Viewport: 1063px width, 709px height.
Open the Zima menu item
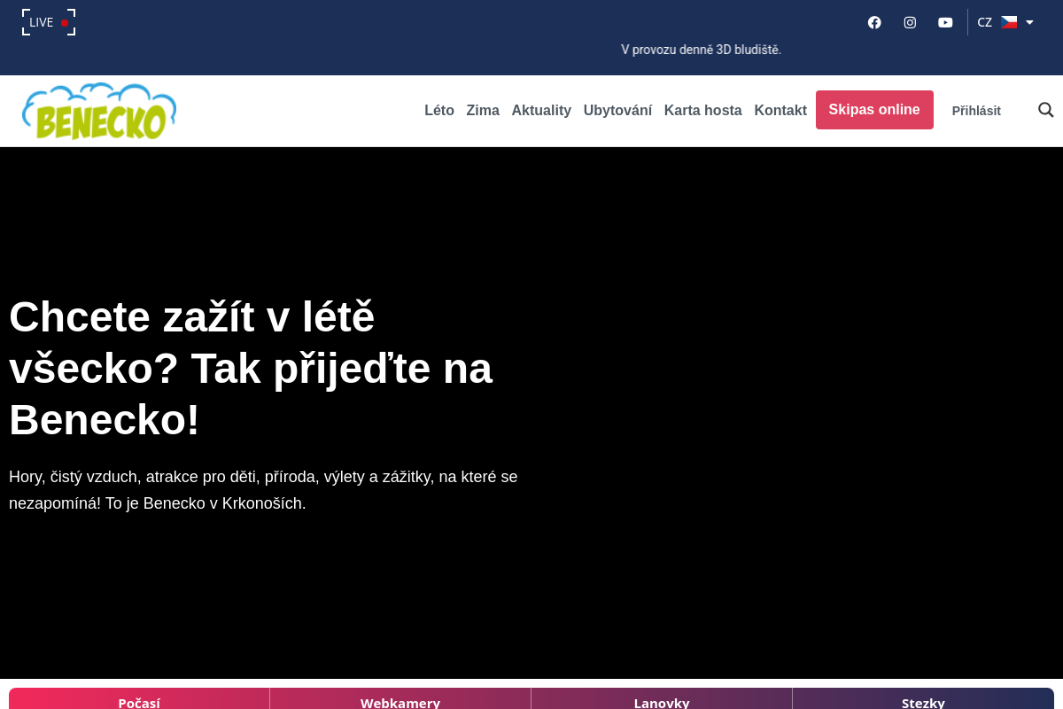pyautogui.click(x=483, y=111)
